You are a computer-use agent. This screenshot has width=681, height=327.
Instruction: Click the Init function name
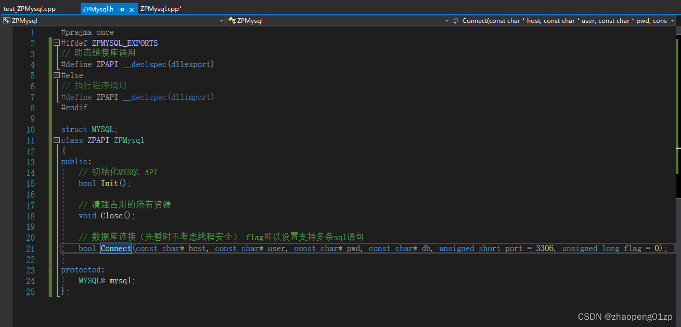tap(109, 184)
